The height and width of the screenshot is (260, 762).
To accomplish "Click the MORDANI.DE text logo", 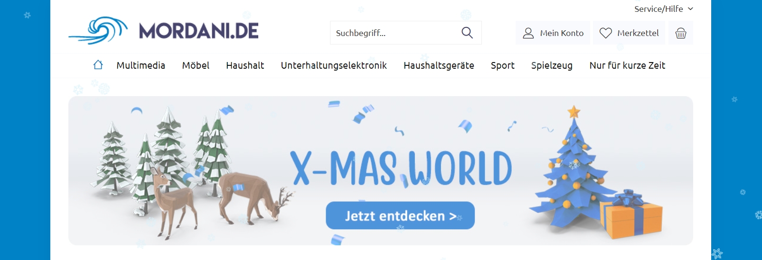I will click(199, 31).
